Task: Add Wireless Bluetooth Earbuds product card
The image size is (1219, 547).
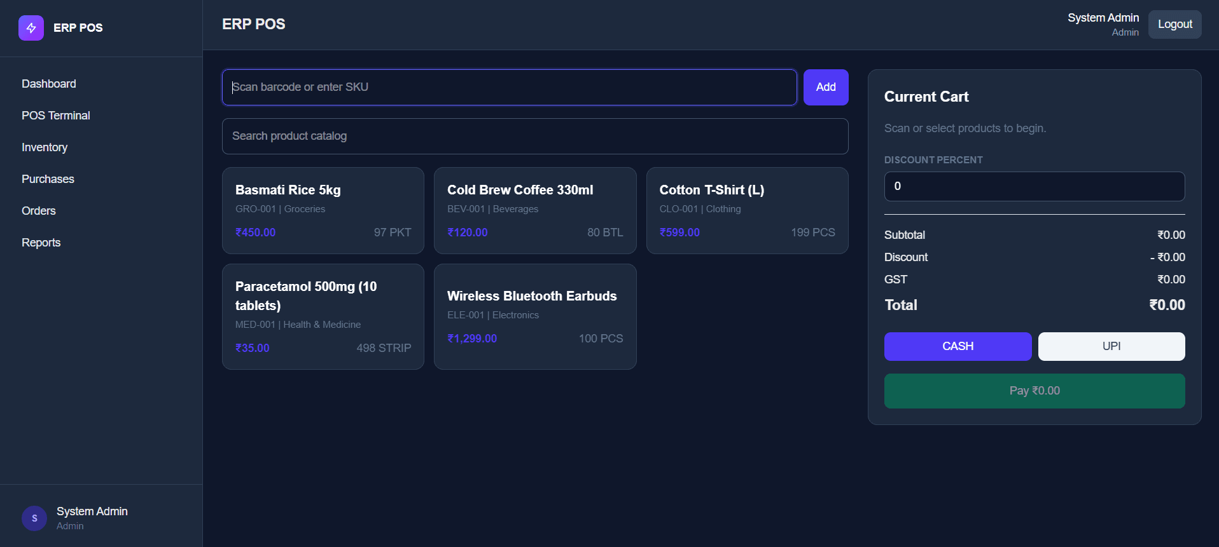Action: click(535, 316)
